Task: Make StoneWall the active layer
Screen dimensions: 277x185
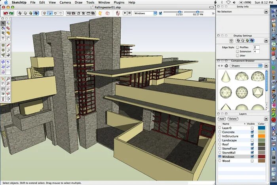Action: click(220, 152)
